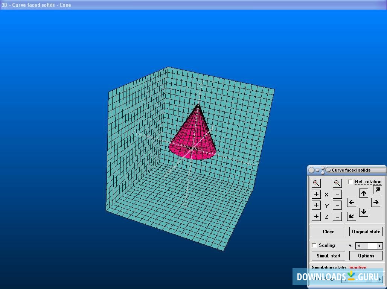Toggle Scaling off if enabled
The height and width of the screenshot is (289, 387).
click(314, 245)
